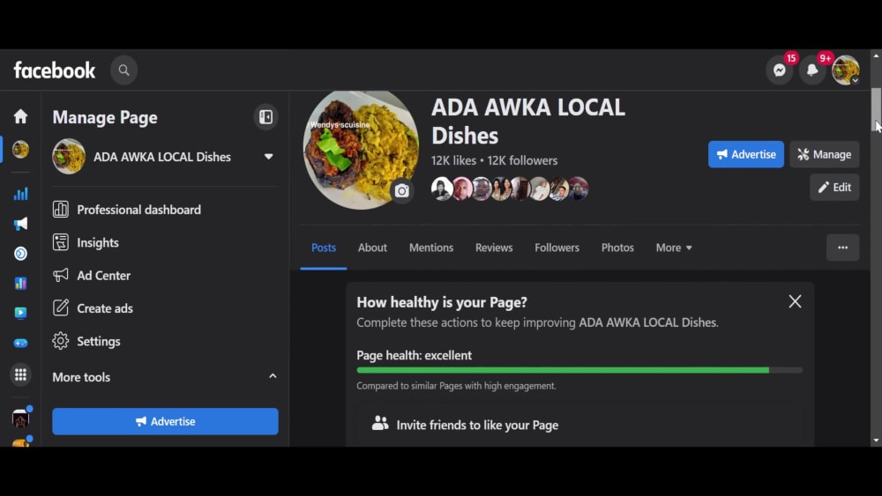Expand the More tabs dropdown
882x496 pixels.
(674, 248)
